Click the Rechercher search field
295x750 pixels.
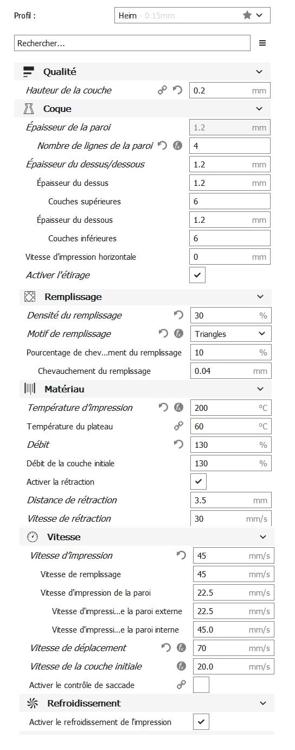pos(132,43)
